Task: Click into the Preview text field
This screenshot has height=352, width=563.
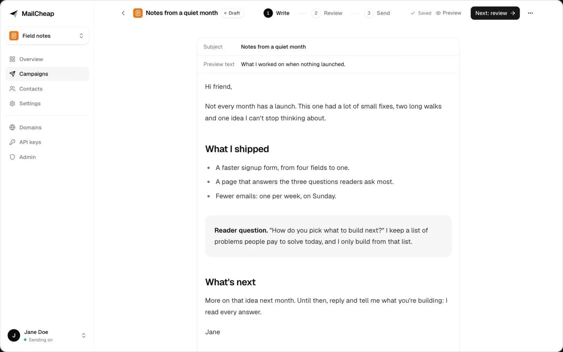Action: pos(328,64)
